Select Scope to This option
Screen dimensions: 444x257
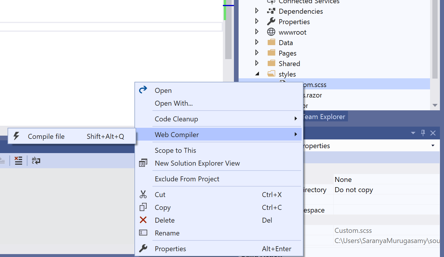175,150
